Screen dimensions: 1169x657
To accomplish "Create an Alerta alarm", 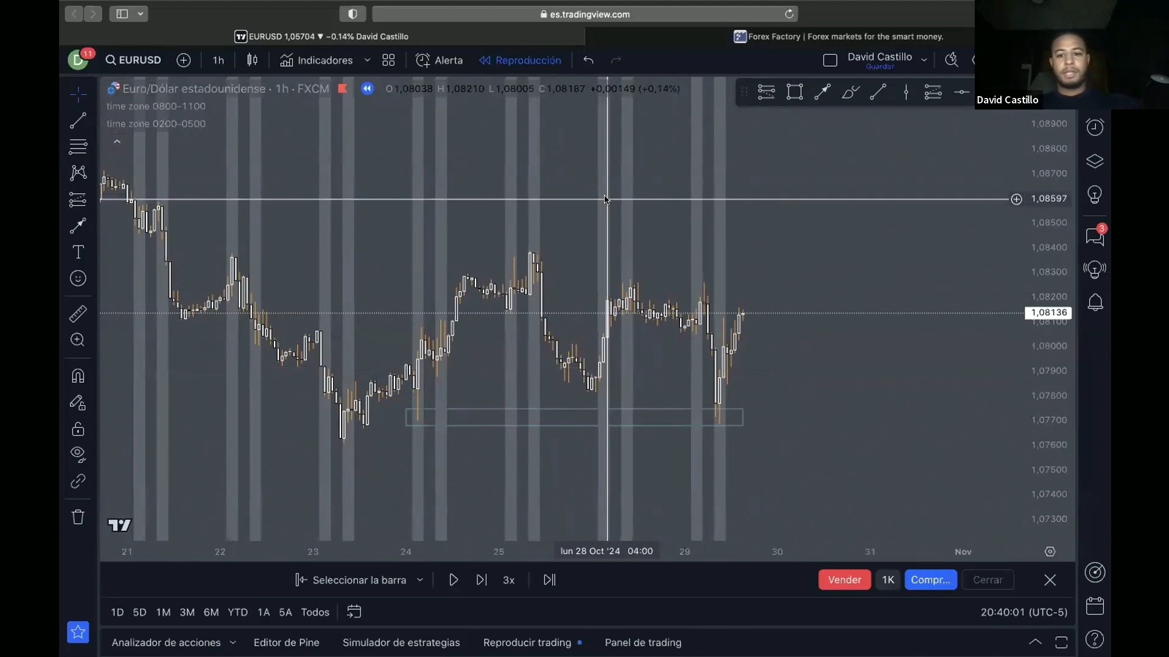I will (x=439, y=60).
